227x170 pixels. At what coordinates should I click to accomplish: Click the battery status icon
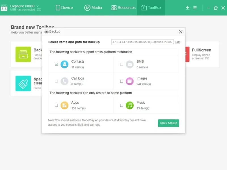(x=39, y=10)
